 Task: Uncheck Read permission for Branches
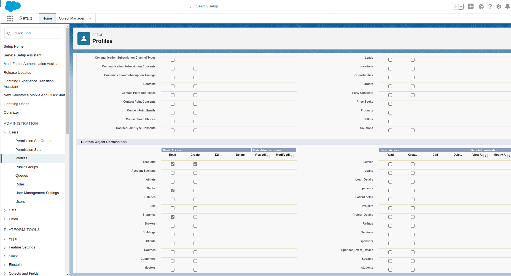[173, 217]
